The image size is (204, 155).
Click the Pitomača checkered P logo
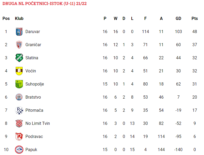click(19, 110)
